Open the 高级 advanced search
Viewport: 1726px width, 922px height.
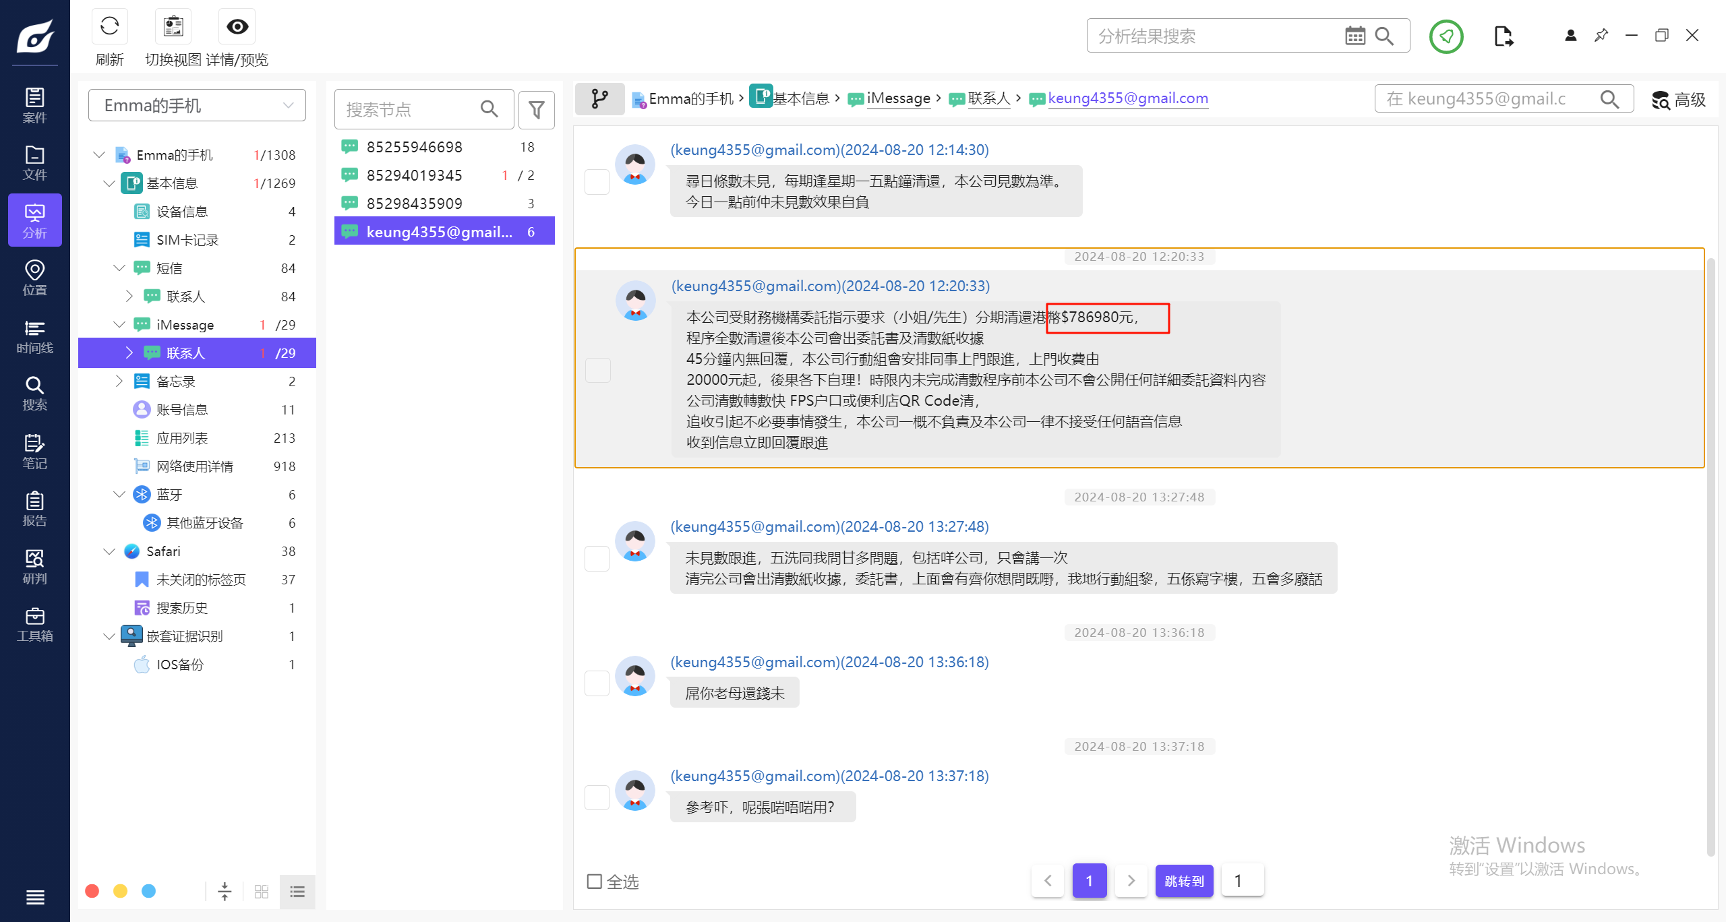click(1679, 100)
